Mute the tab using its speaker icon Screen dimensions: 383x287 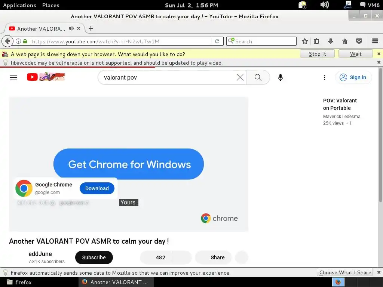pos(71,28)
